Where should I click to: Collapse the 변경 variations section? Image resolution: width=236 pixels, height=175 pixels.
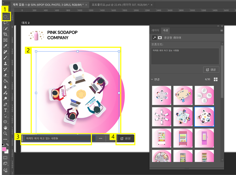point(152,79)
